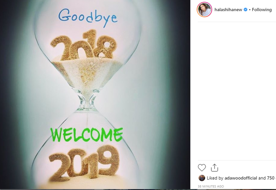This screenshot has width=276, height=190.
Task: Click the dot separator before Following
Action: tap(250, 10)
